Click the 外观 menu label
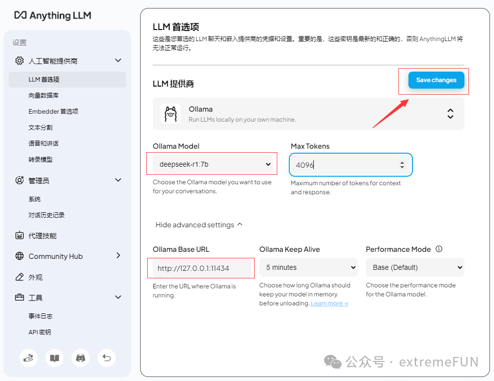The image size is (494, 381). [36, 277]
